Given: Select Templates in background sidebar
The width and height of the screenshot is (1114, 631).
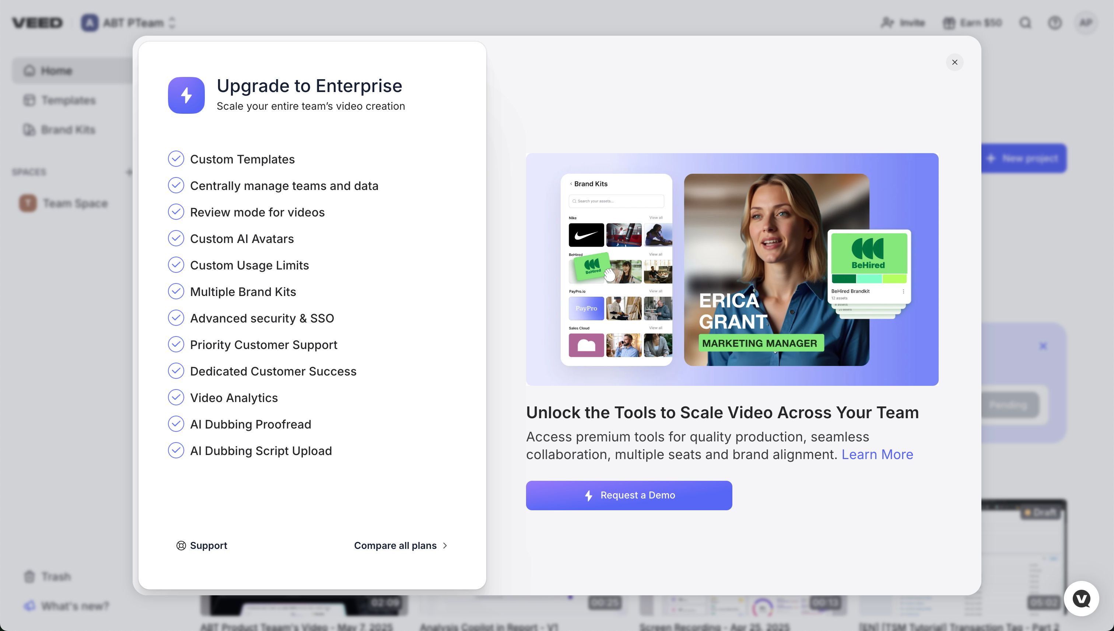Looking at the screenshot, I should (x=59, y=100).
